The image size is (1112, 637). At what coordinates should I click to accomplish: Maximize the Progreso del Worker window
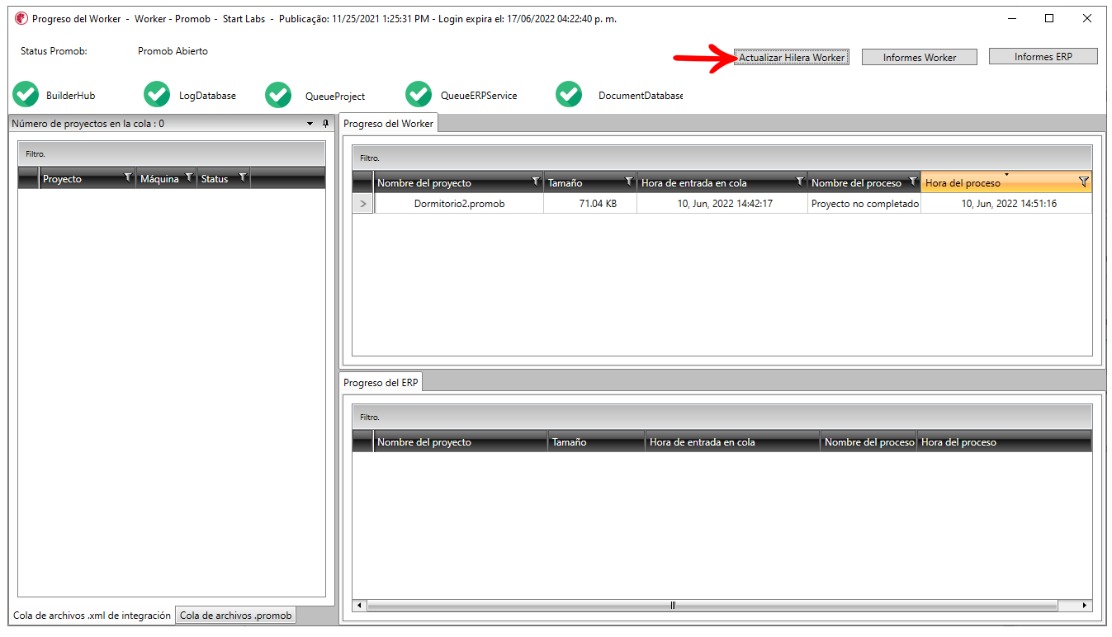click(1049, 18)
